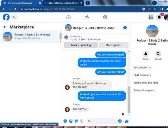This screenshot has width=168, height=128.
Task: Open the profile account avatar at top right
Action: [166, 17]
